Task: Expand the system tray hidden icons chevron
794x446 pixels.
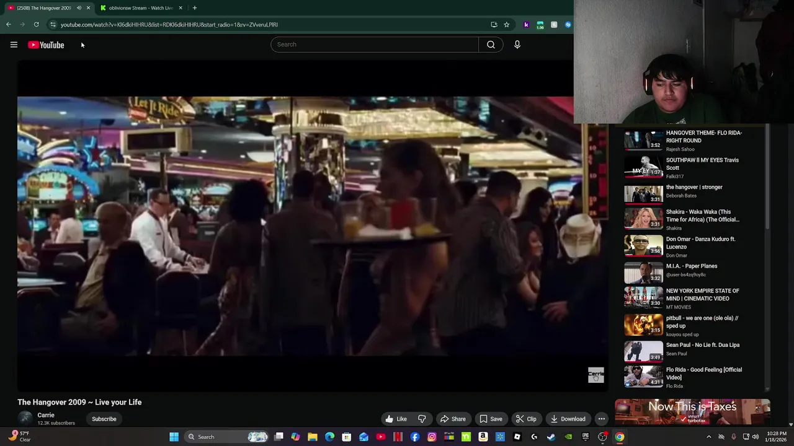Action: pos(709,437)
